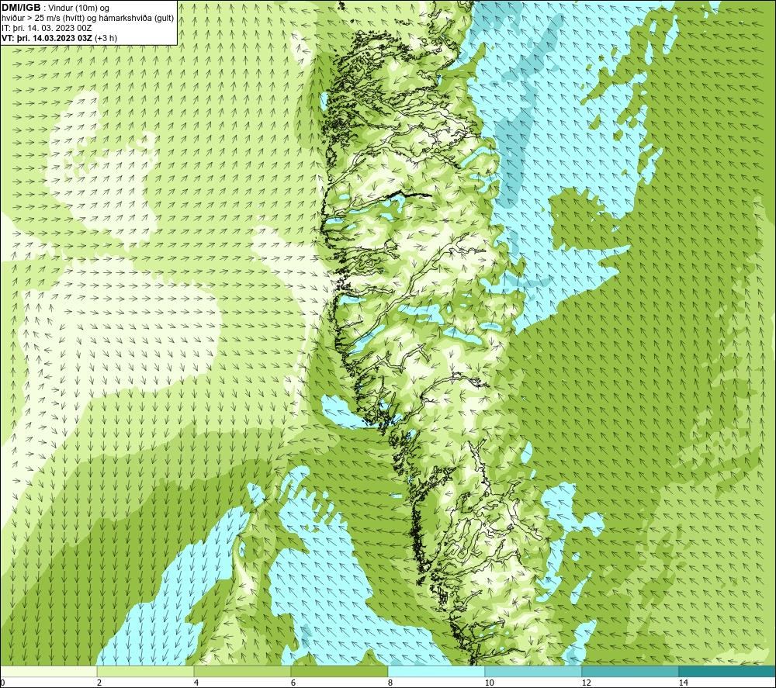
Task: Click the 4–6 m/s green legend swatch
Action: point(242,672)
